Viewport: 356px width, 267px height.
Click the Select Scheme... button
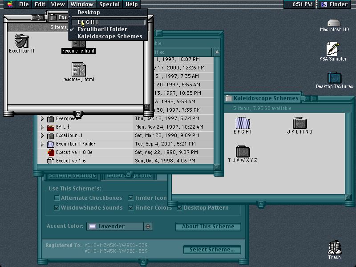(x=212, y=250)
